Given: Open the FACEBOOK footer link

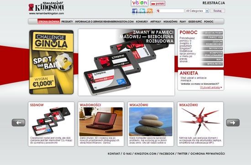Looking at the screenshot, I should (167, 154).
